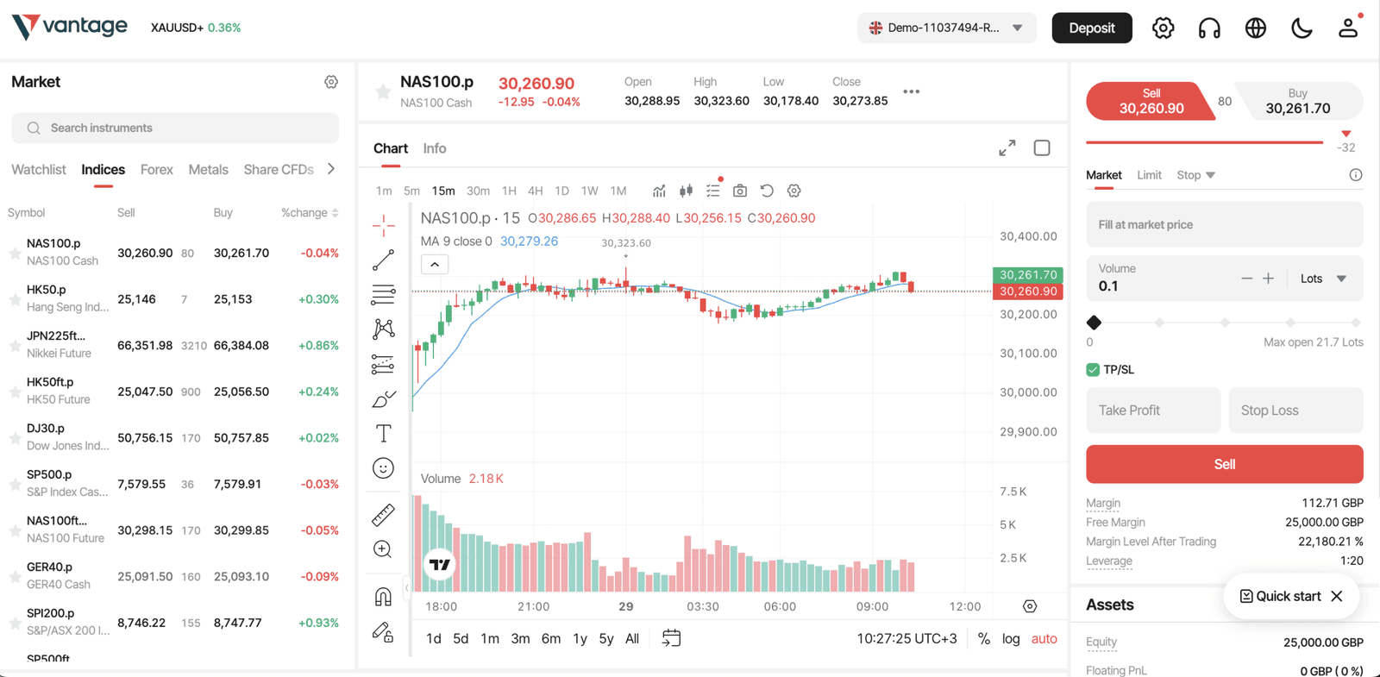The height and width of the screenshot is (677, 1380).
Task: Open Market panel settings gear
Action: (331, 82)
